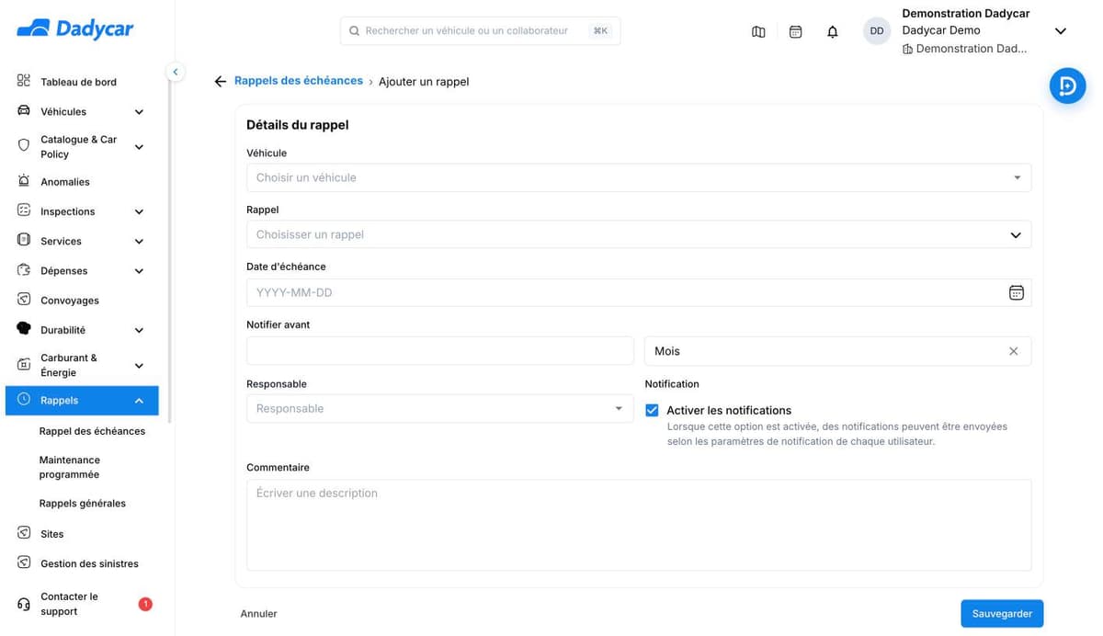Open Rappels générales submenu
The height and width of the screenshot is (636, 1103).
coord(83,504)
